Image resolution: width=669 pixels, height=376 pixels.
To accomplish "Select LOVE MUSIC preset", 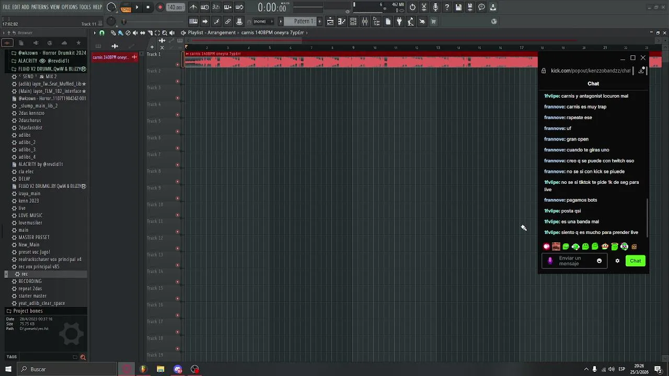I will click(30, 215).
